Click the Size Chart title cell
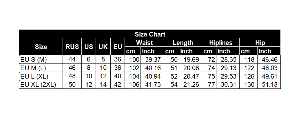Viewport: 301px width, 125px height. click(x=150, y=34)
